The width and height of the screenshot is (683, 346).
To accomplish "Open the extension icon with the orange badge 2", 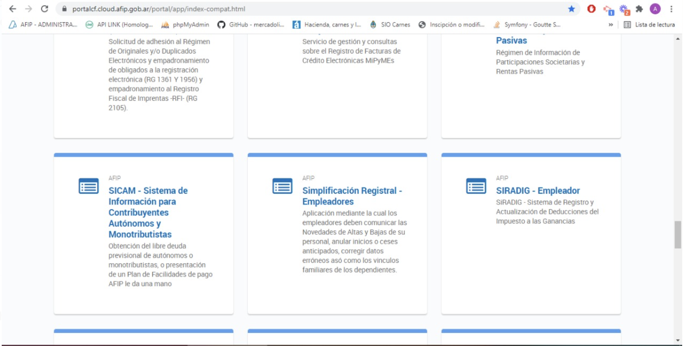I will [x=624, y=9].
